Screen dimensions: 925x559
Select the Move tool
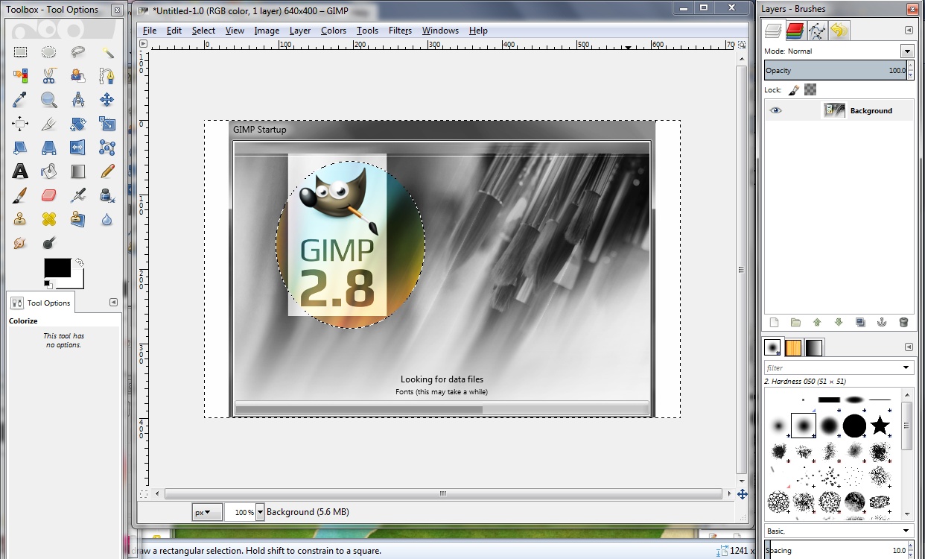tap(107, 99)
